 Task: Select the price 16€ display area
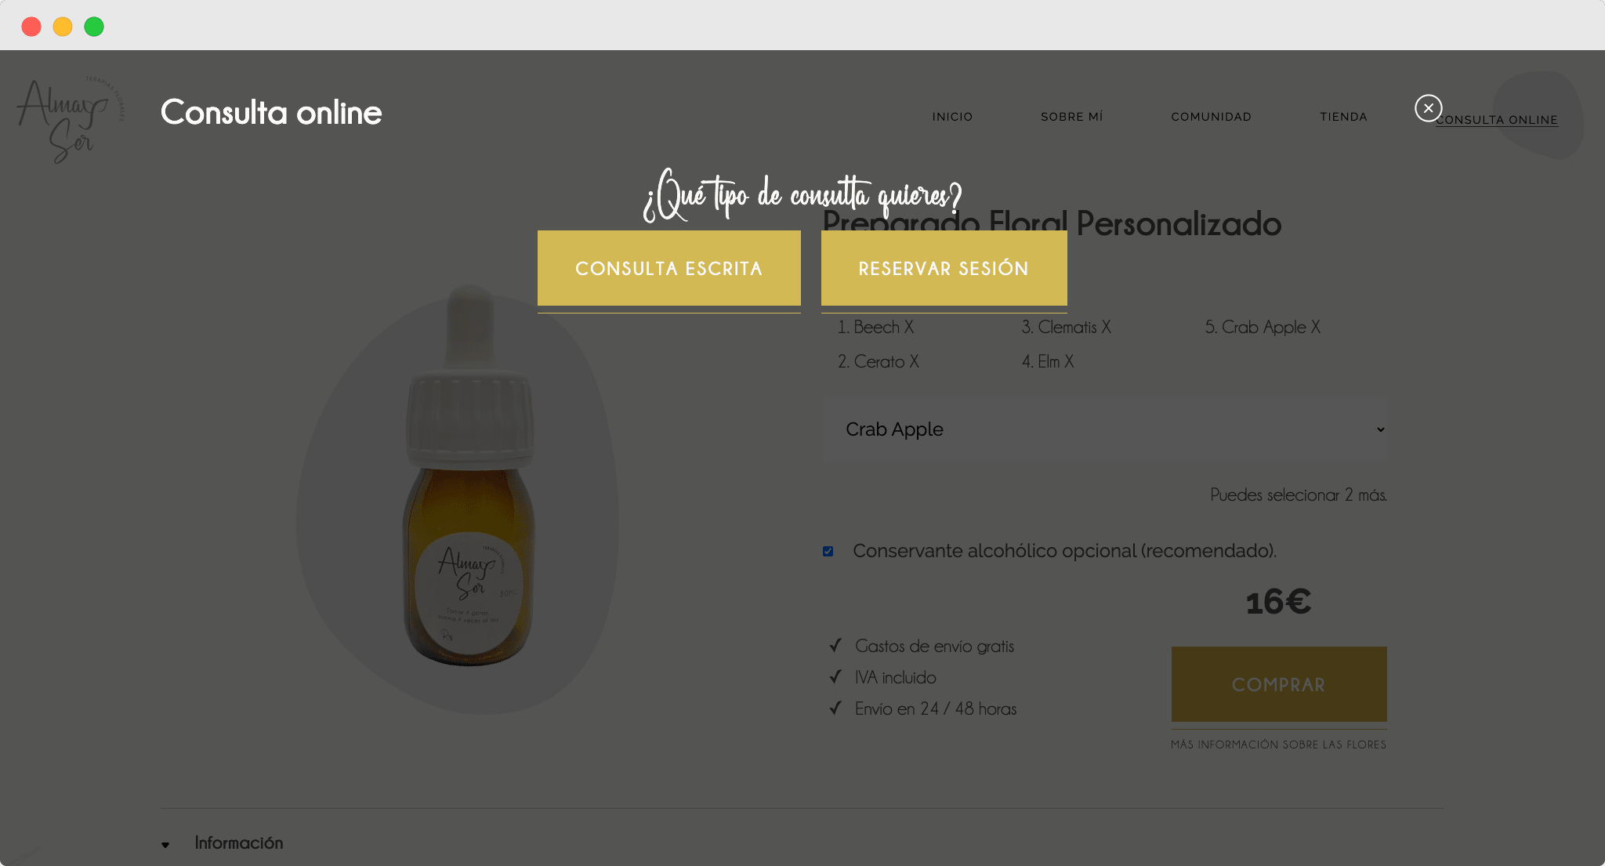tap(1277, 600)
